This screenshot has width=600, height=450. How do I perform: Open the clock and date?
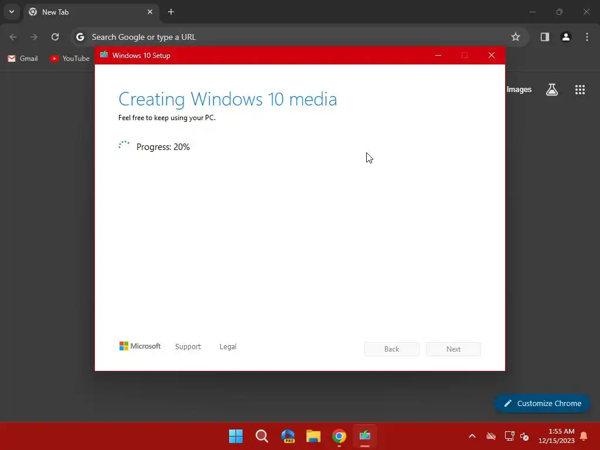tap(557, 436)
